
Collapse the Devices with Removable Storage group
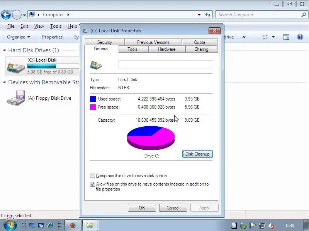click(4, 82)
